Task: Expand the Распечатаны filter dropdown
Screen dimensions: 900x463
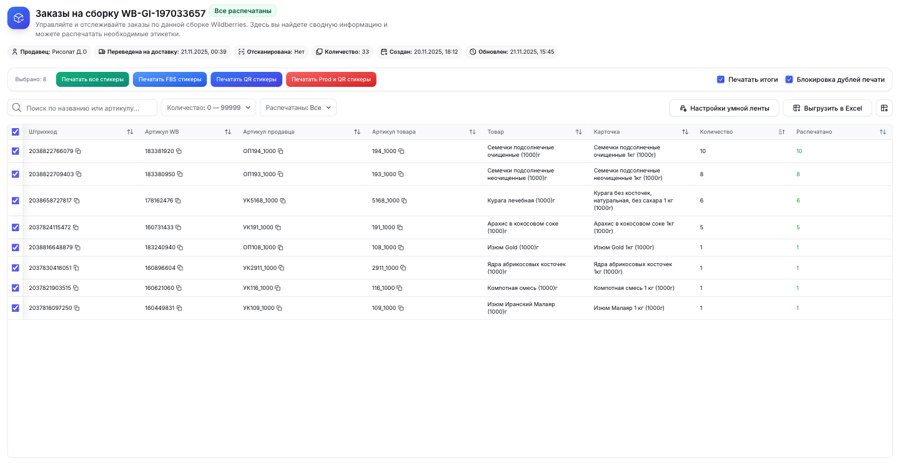Action: click(x=298, y=107)
